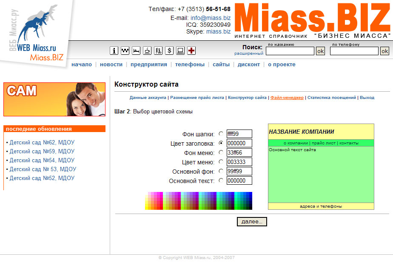Screen dimensions: 393x262
Task: Open телефоны navigation item
Action: click(x=190, y=65)
